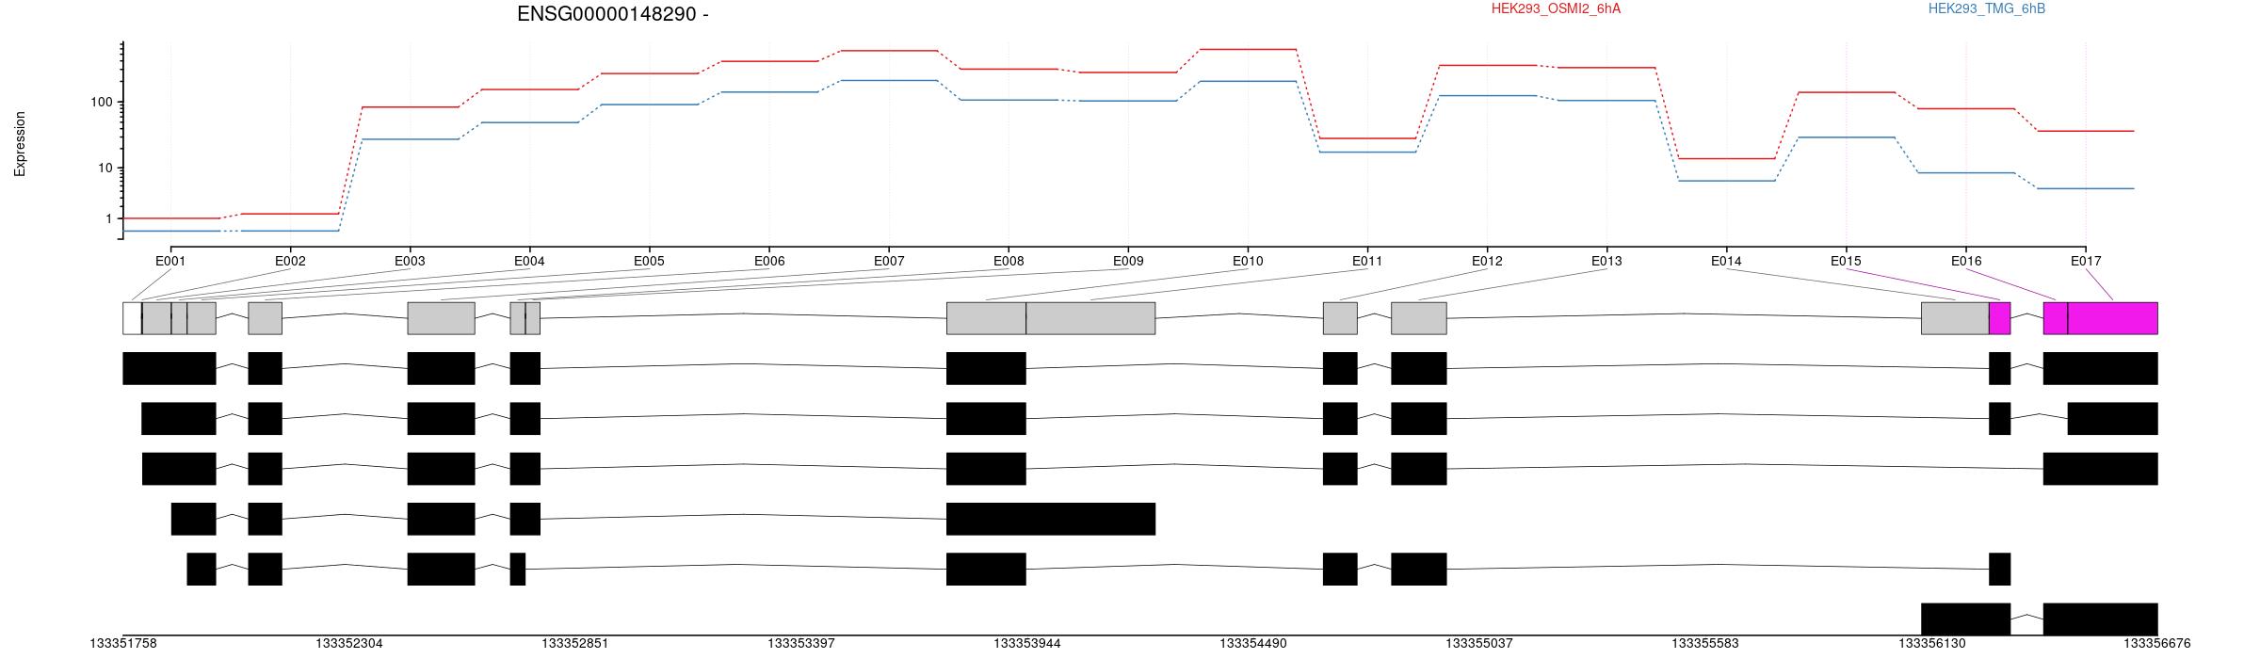The width and height of the screenshot is (2260, 659).
Task: Click the large magenta exon in gene model
Action: tap(2112, 318)
